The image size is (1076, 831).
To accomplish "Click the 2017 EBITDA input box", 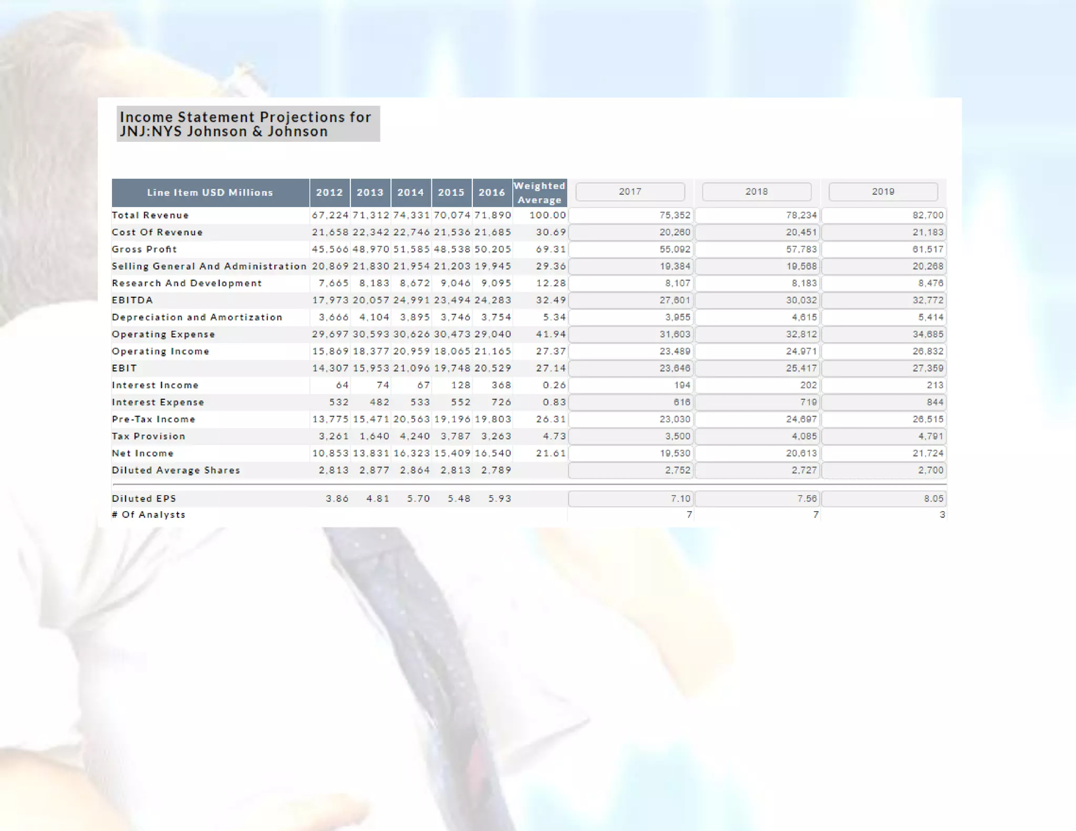I will coord(630,300).
